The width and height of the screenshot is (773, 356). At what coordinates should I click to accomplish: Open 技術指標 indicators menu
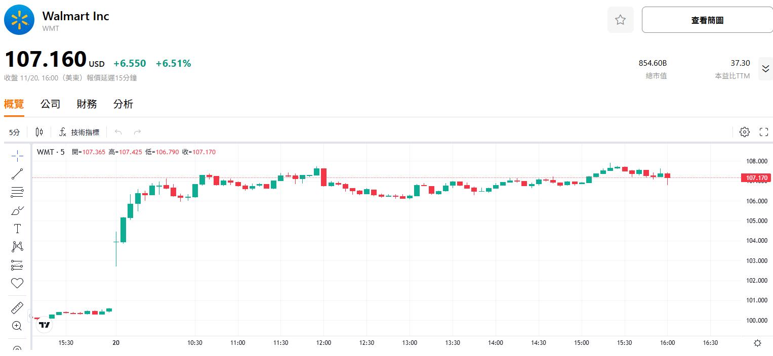79,132
